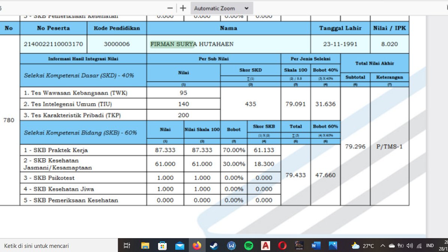Click the status P/TMS-1

pyautogui.click(x=390, y=147)
